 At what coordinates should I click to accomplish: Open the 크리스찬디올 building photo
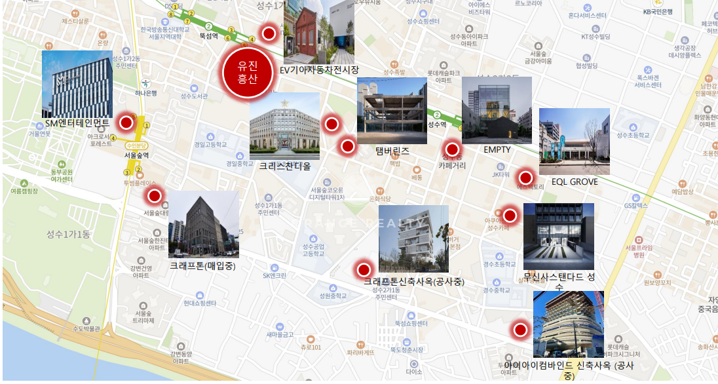point(284,126)
